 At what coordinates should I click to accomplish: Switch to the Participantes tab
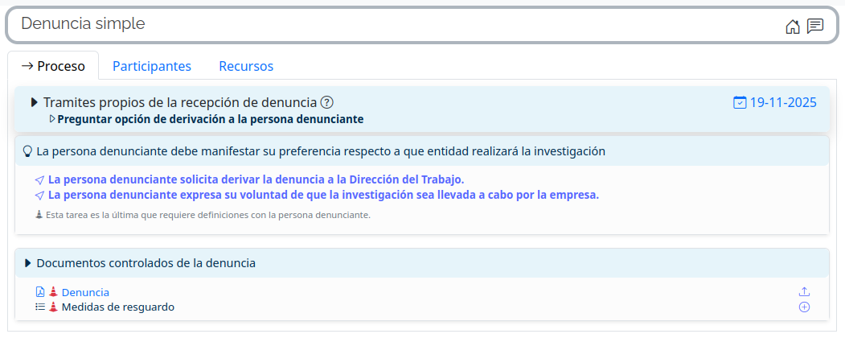(x=151, y=66)
